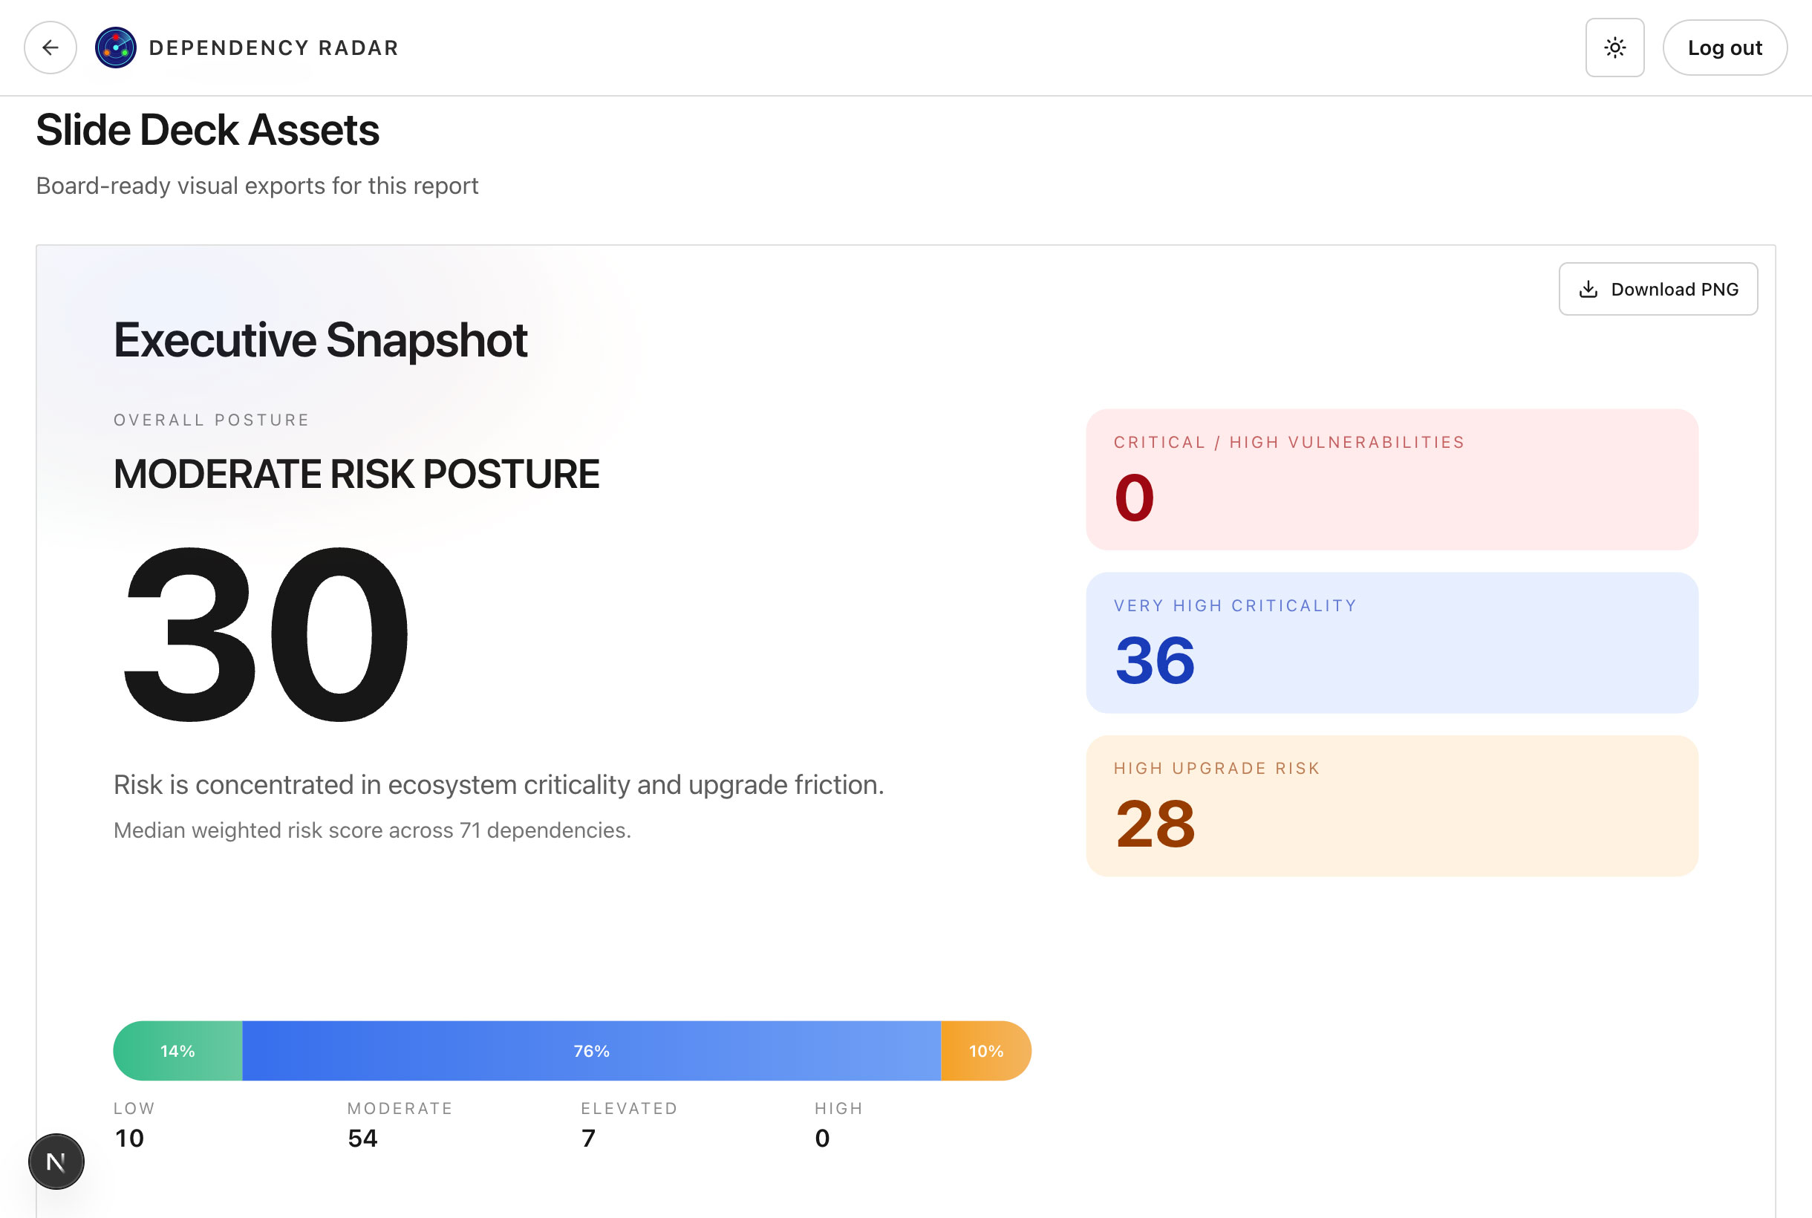
Task: Select the Critical / High Vulnerabilities card
Action: click(1391, 479)
